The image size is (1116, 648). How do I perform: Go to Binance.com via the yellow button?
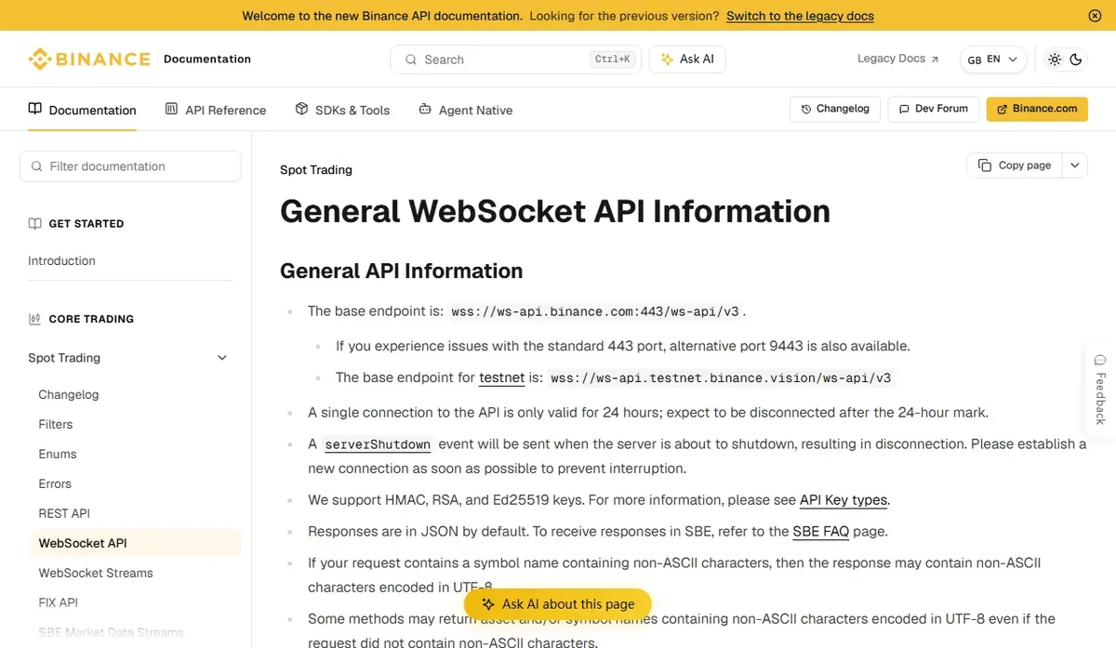(x=1037, y=109)
